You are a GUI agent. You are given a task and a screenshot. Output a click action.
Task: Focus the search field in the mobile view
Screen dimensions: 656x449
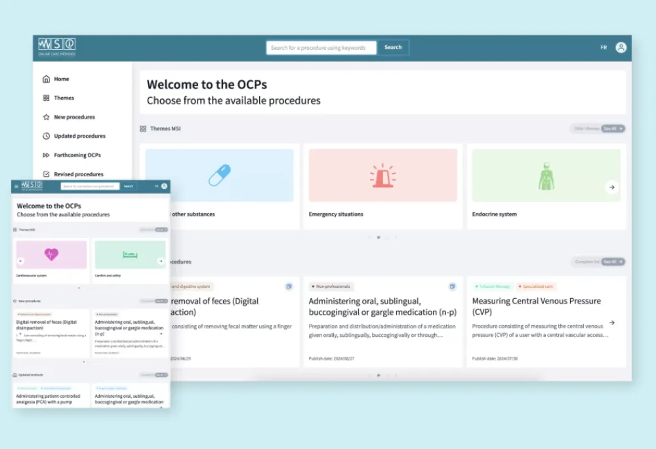click(x=90, y=186)
